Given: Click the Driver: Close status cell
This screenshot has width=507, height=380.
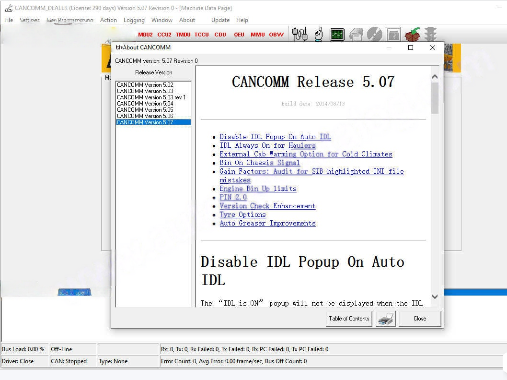Looking at the screenshot, I should click(25, 361).
